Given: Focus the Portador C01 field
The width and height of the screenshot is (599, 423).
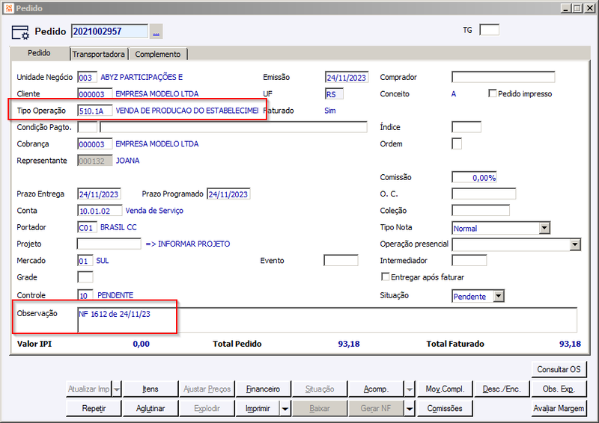Looking at the screenshot, I should tap(87, 227).
